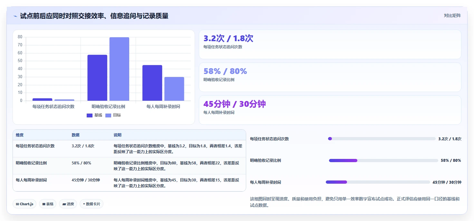Click the 明确验收记录比例 label in the progress list
474x221 pixels.
tap(266, 161)
